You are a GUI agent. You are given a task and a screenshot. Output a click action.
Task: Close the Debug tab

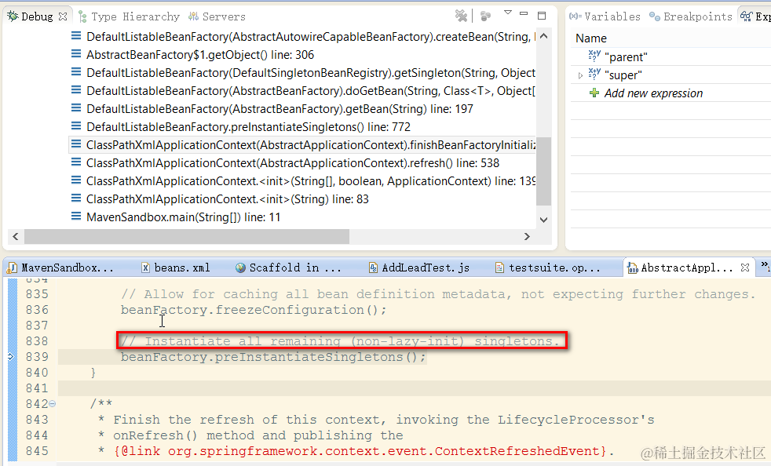63,16
